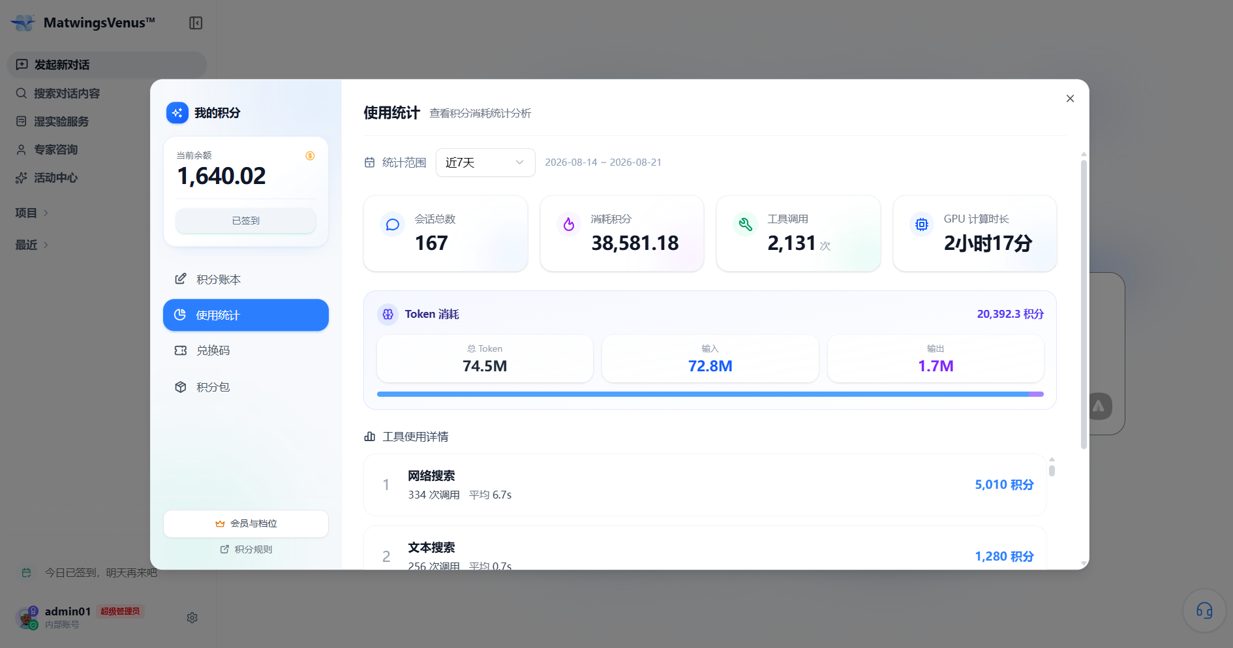1233x648 pixels.
Task: Click the Token input/output ratio bar
Action: 710,394
